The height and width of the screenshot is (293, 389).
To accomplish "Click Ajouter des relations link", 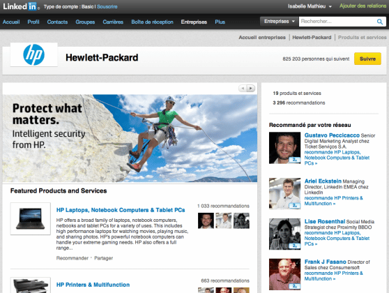I will point(363,6).
